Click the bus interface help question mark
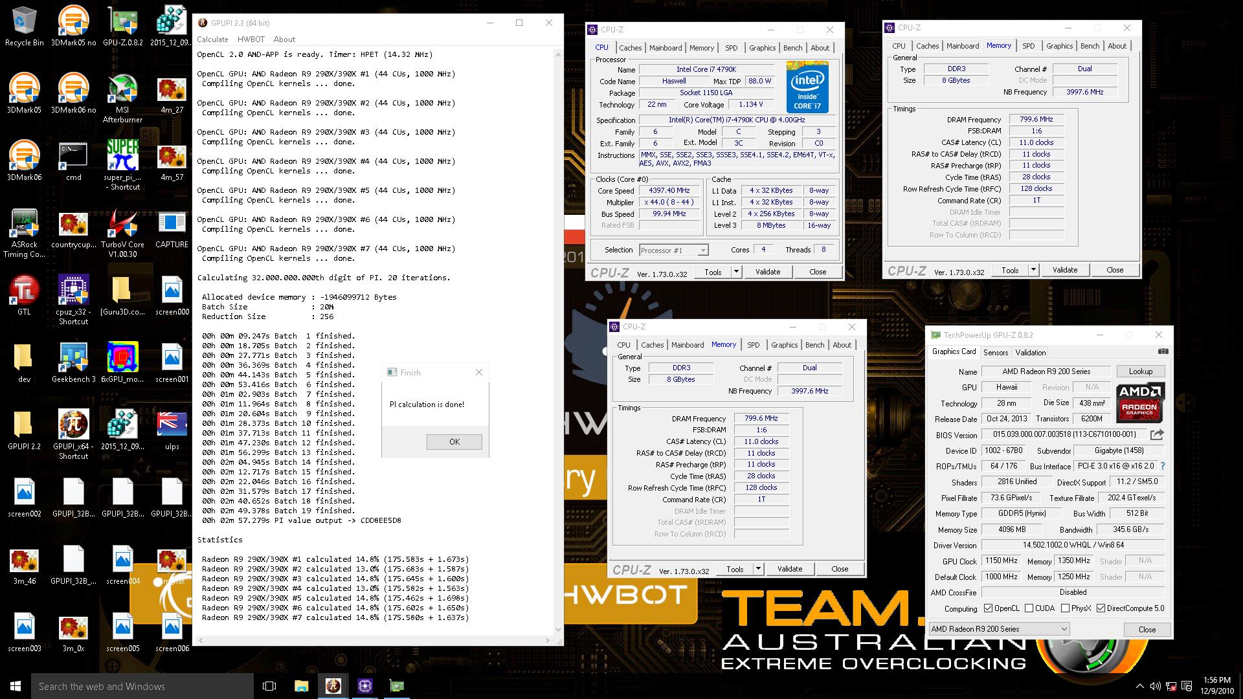 (1163, 466)
